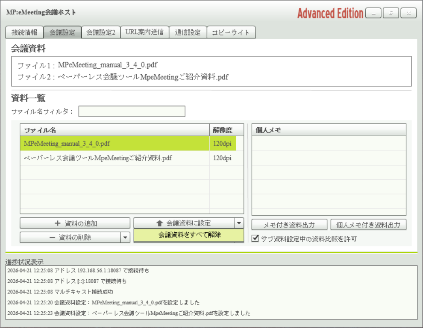Viewport: 423px width, 328px height.
Task: Select the ペーパーレス会議ツール PDF row in the list
Action: point(115,158)
